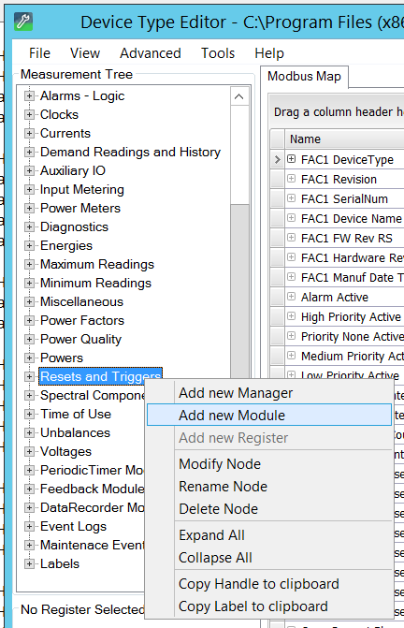Expand the Clocks tree node

click(29, 114)
